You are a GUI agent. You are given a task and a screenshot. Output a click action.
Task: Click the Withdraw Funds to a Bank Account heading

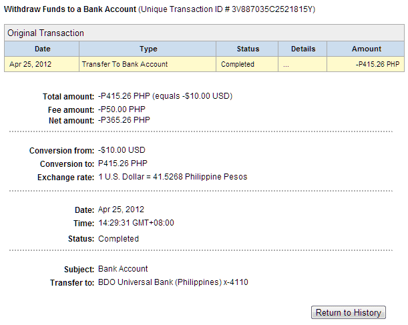pyautogui.click(x=69, y=10)
